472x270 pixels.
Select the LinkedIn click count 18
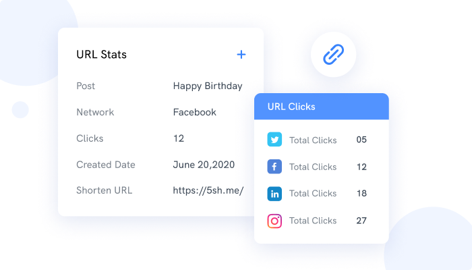361,194
